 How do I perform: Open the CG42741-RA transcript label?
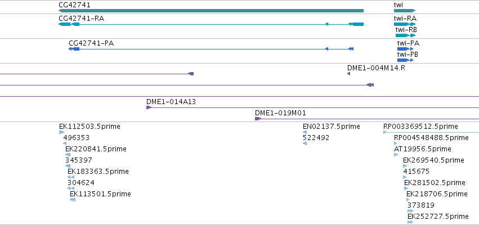pos(81,19)
